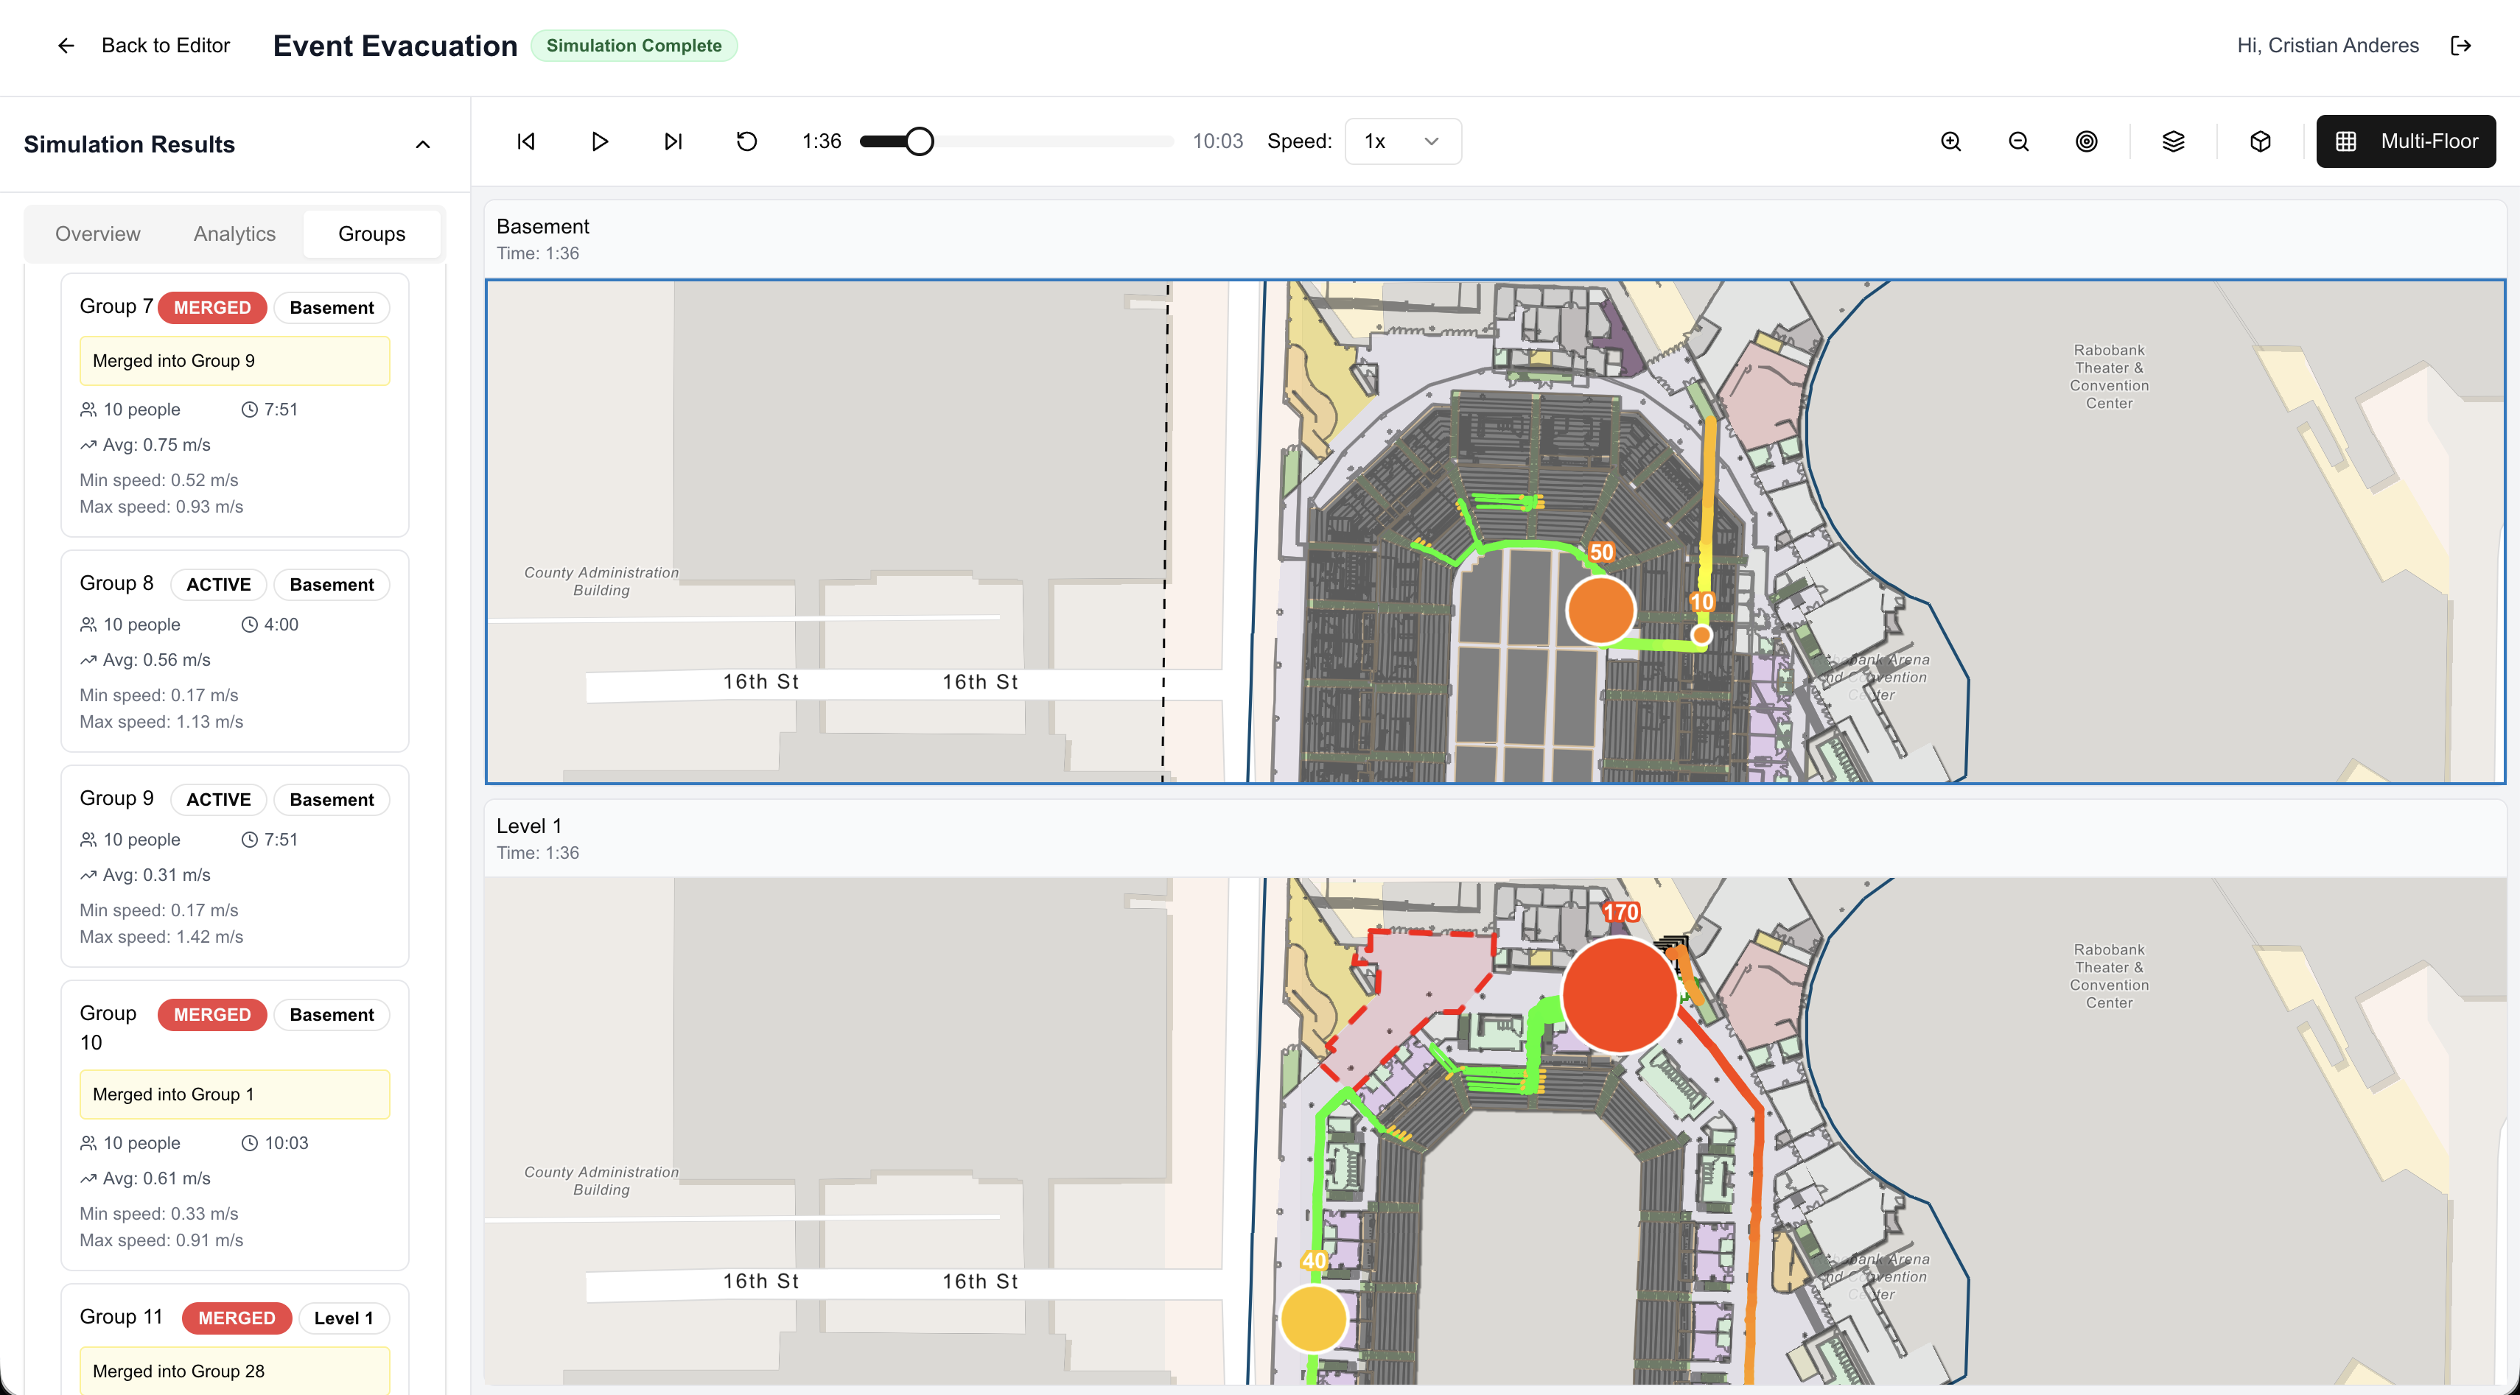Reset the simulation playback

(x=746, y=141)
